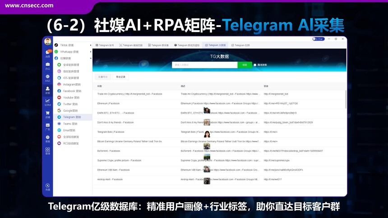Click link containing NESTProtocolAirdrop_bot
The width and height of the screenshot is (388, 218).
(x=293, y=151)
